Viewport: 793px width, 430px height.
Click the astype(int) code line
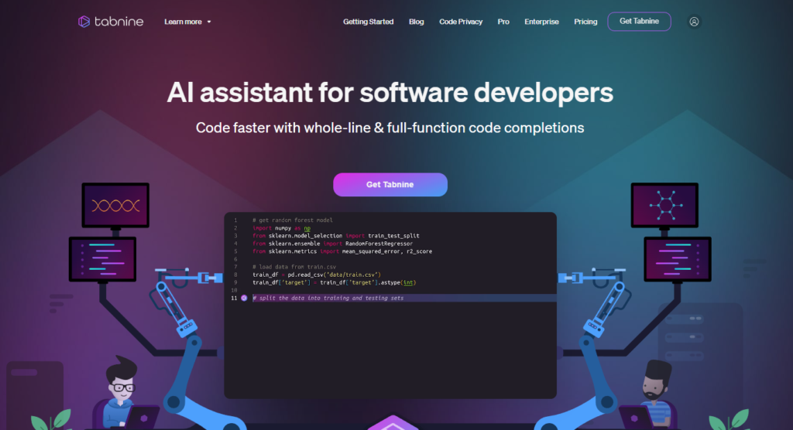coord(335,282)
